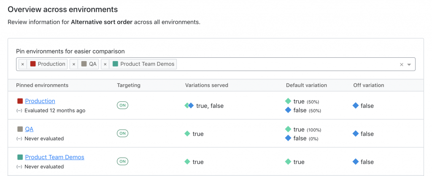Click QA's green true variation served diamond
This screenshot has height=176, width=432.
187,133
